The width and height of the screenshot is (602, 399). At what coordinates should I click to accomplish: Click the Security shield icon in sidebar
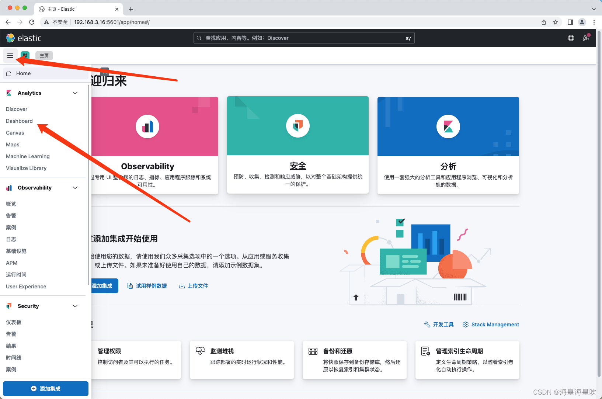coord(9,306)
